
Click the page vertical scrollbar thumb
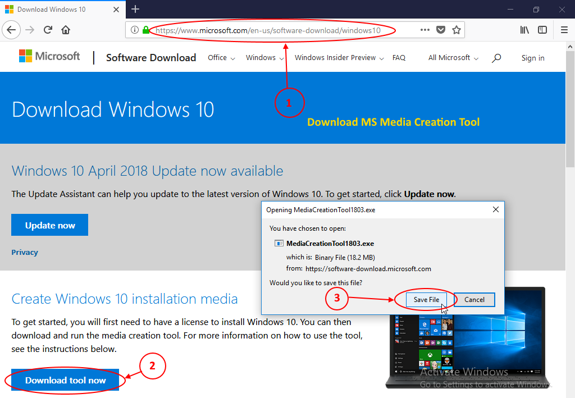(570, 109)
